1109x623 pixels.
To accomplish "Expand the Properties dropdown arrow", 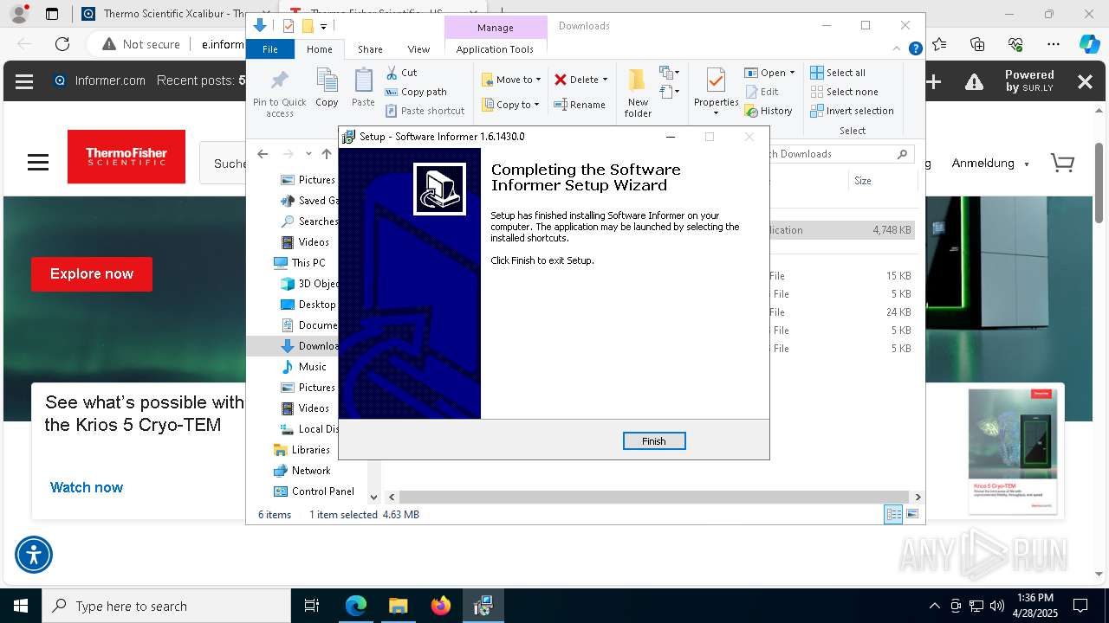I will [716, 113].
